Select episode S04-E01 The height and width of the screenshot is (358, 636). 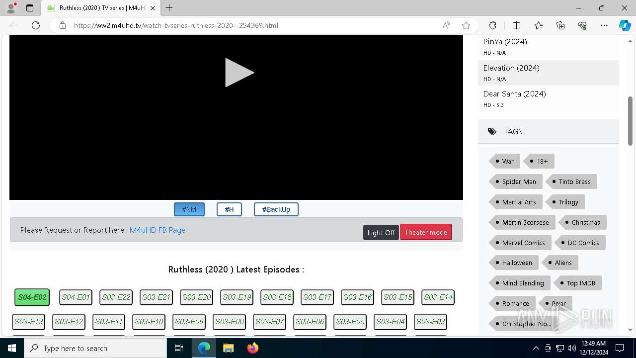(76, 297)
